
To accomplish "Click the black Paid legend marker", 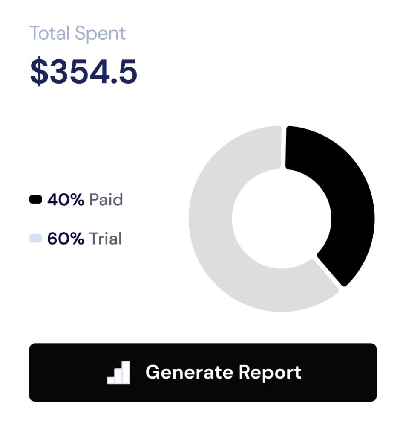I will (35, 199).
